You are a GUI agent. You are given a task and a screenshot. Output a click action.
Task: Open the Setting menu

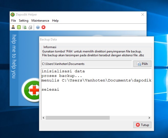tap(24, 21)
